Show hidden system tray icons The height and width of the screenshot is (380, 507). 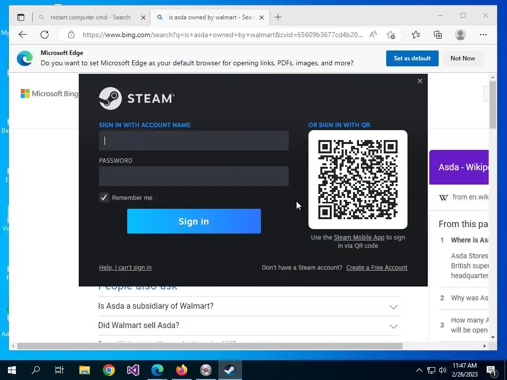pyautogui.click(x=419, y=370)
